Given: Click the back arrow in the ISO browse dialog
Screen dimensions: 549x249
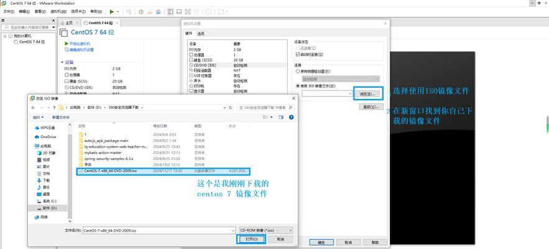Looking at the screenshot, I should [x=33, y=107].
